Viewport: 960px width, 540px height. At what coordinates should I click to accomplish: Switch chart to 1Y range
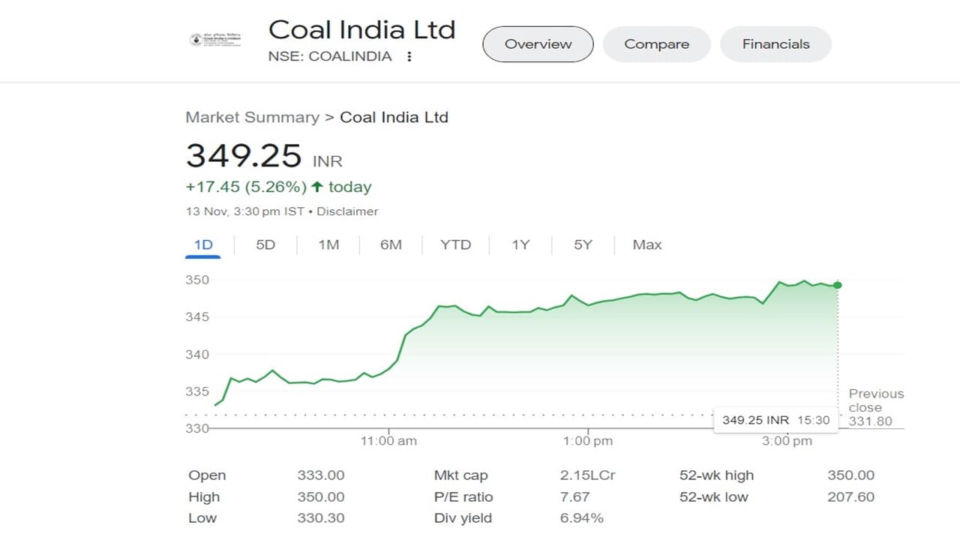click(520, 244)
